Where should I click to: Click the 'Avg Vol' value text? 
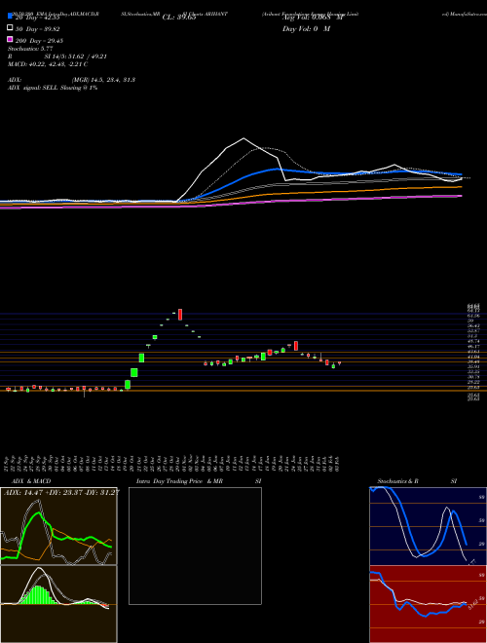313,18
